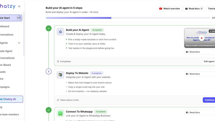This screenshot has height=121, width=215.
Task: Click 'Takes about 2 mins' text
Action: [x=69, y=100]
